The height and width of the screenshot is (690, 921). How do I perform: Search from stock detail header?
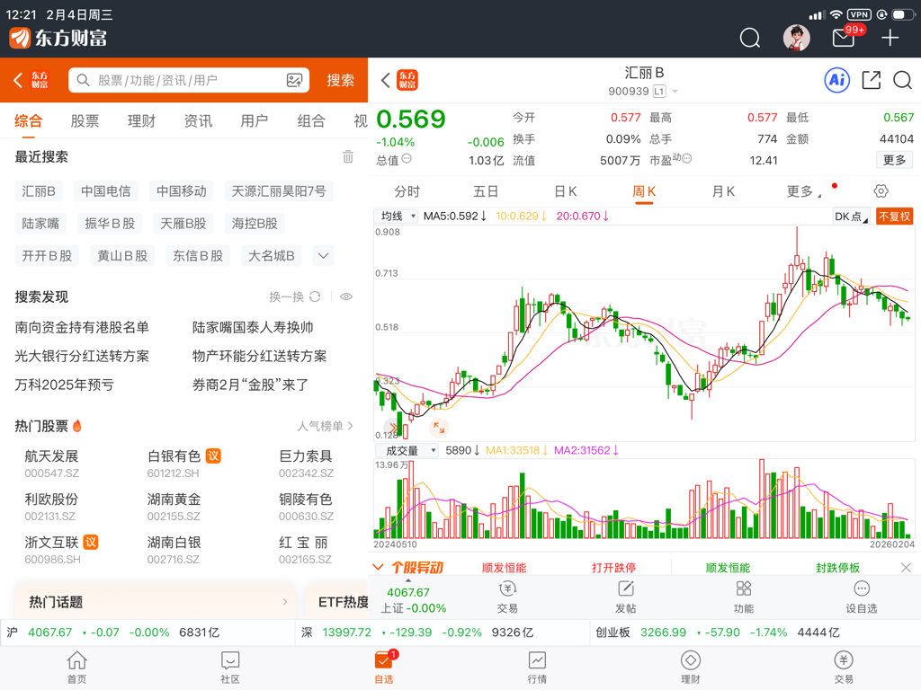coord(902,80)
